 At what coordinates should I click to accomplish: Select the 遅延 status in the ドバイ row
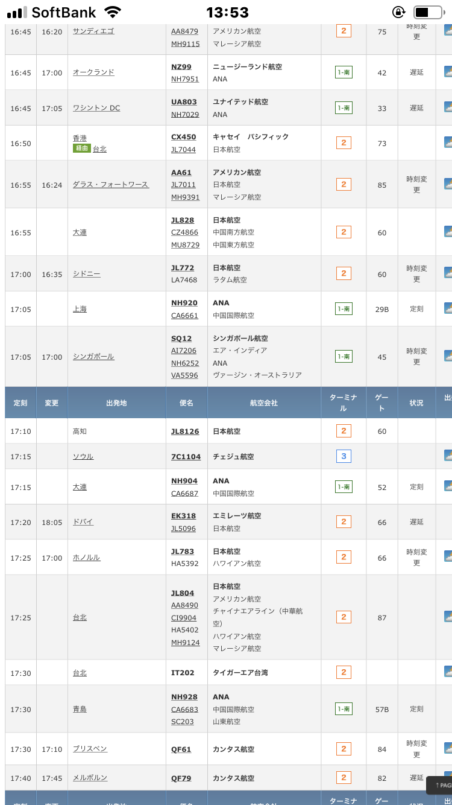(x=416, y=522)
